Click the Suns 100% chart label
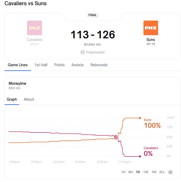Screen dimensions: 181x182 coord(152,125)
